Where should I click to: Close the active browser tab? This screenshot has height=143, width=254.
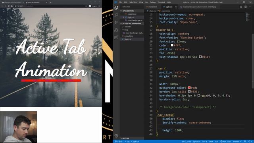point(47,2)
